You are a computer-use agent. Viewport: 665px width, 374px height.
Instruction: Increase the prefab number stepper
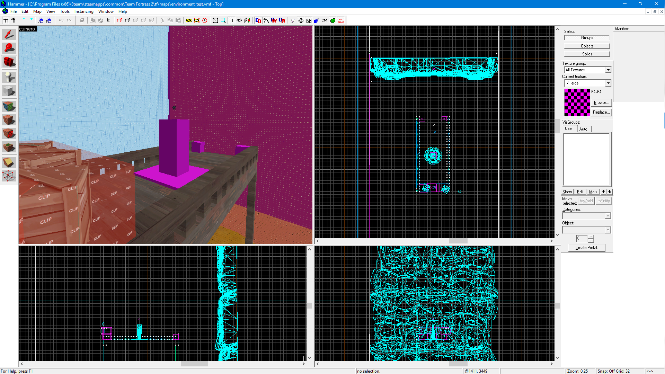click(x=591, y=237)
